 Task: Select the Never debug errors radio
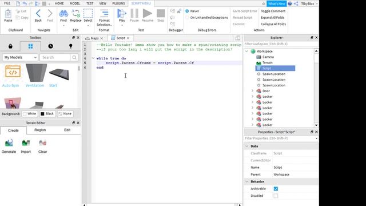187,11
